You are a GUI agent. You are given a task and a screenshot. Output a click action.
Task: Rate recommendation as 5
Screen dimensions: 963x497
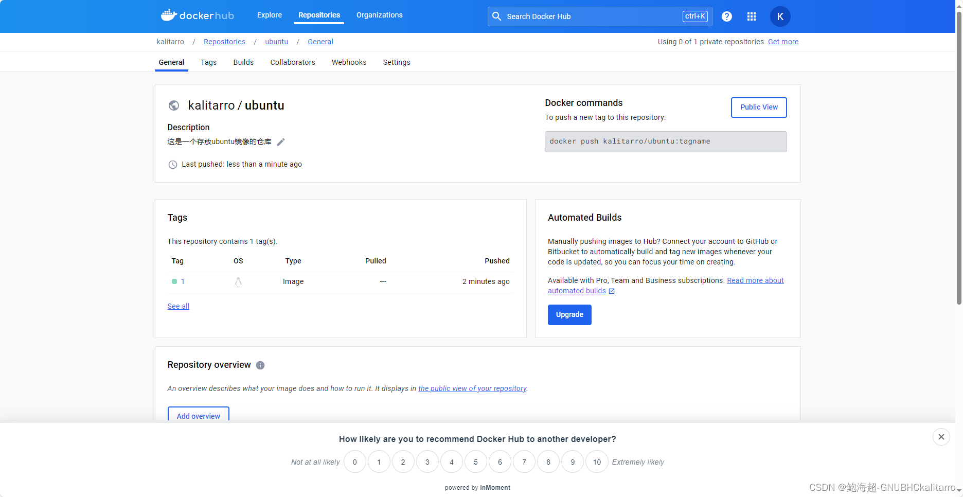(476, 462)
